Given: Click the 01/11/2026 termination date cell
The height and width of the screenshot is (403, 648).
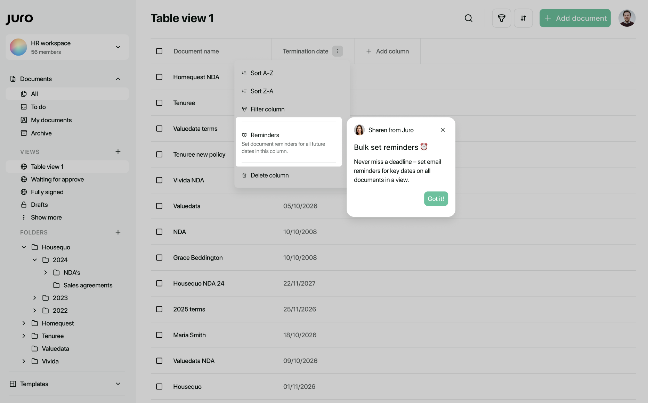Looking at the screenshot, I should tap(299, 387).
